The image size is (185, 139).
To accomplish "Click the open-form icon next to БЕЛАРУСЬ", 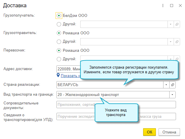I will (x=173, y=85).
